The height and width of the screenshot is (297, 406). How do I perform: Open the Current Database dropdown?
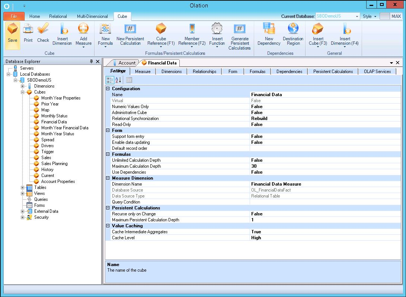point(357,16)
